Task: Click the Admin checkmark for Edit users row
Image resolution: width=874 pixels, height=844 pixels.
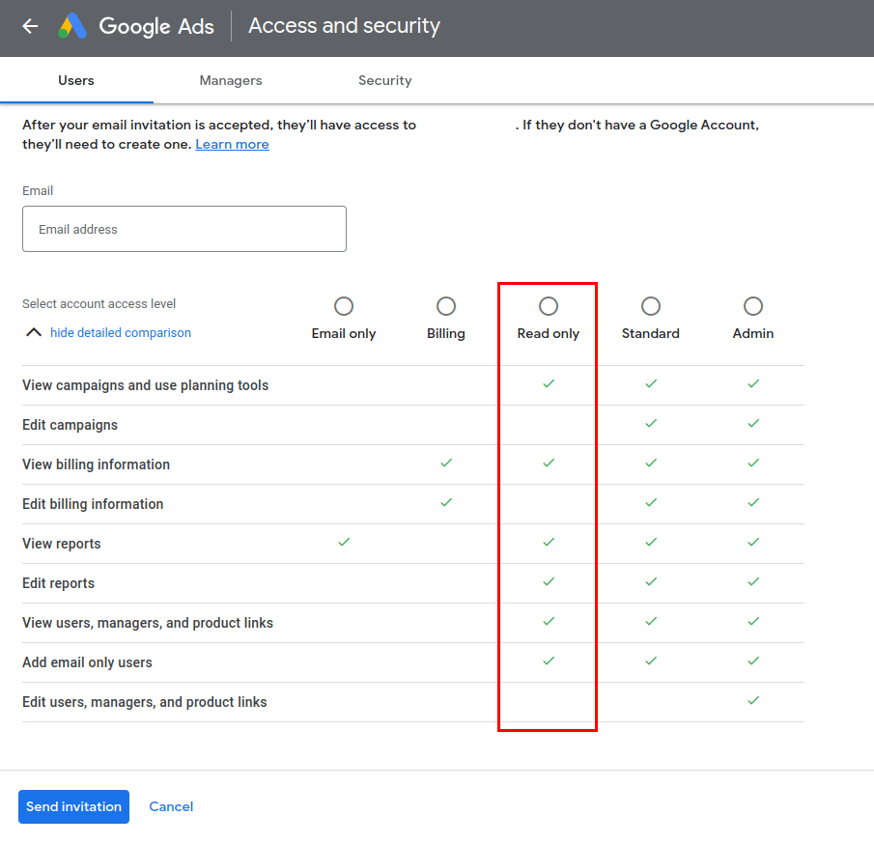Action: coord(753,701)
